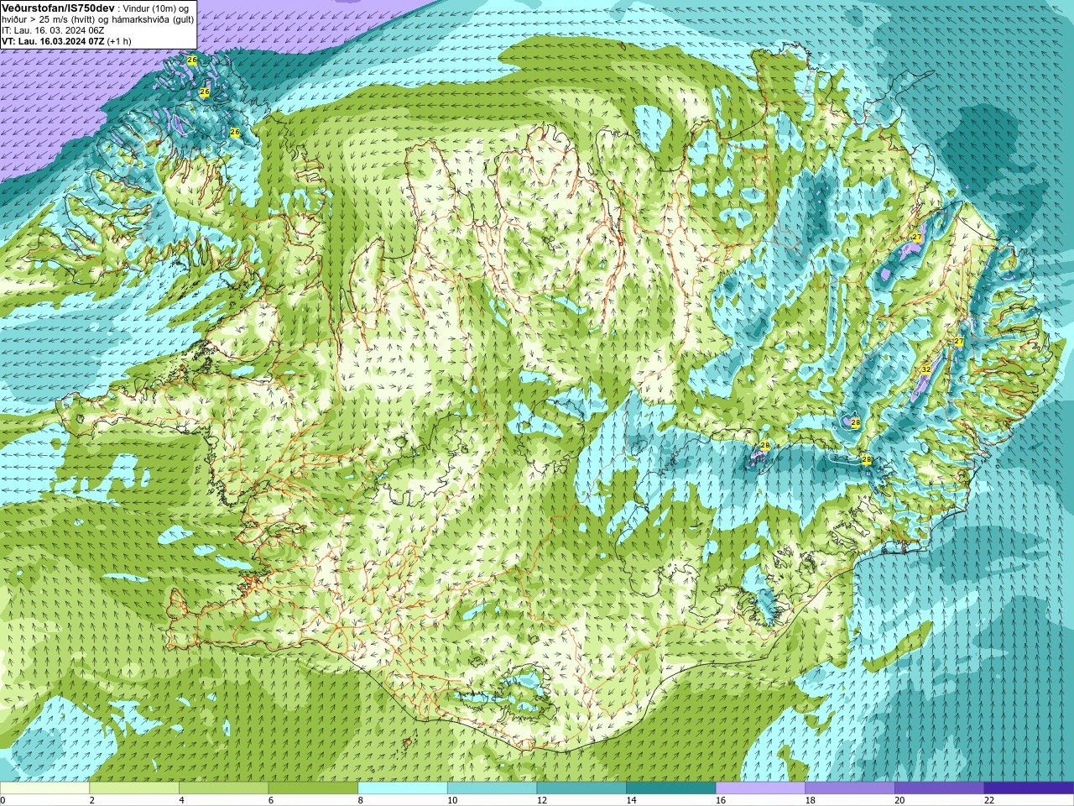
Task: Click the legend scale value '6'
Action: (271, 800)
